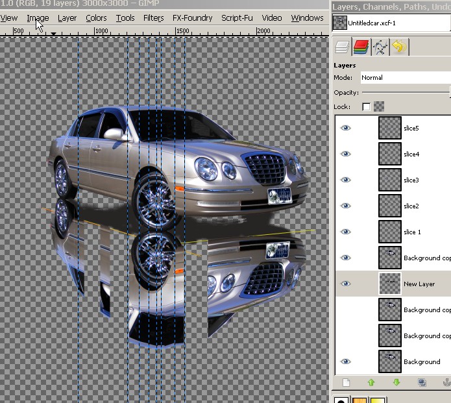This screenshot has width=451, height=403.
Task: Click the Background layer name text
Action: pos(422,362)
